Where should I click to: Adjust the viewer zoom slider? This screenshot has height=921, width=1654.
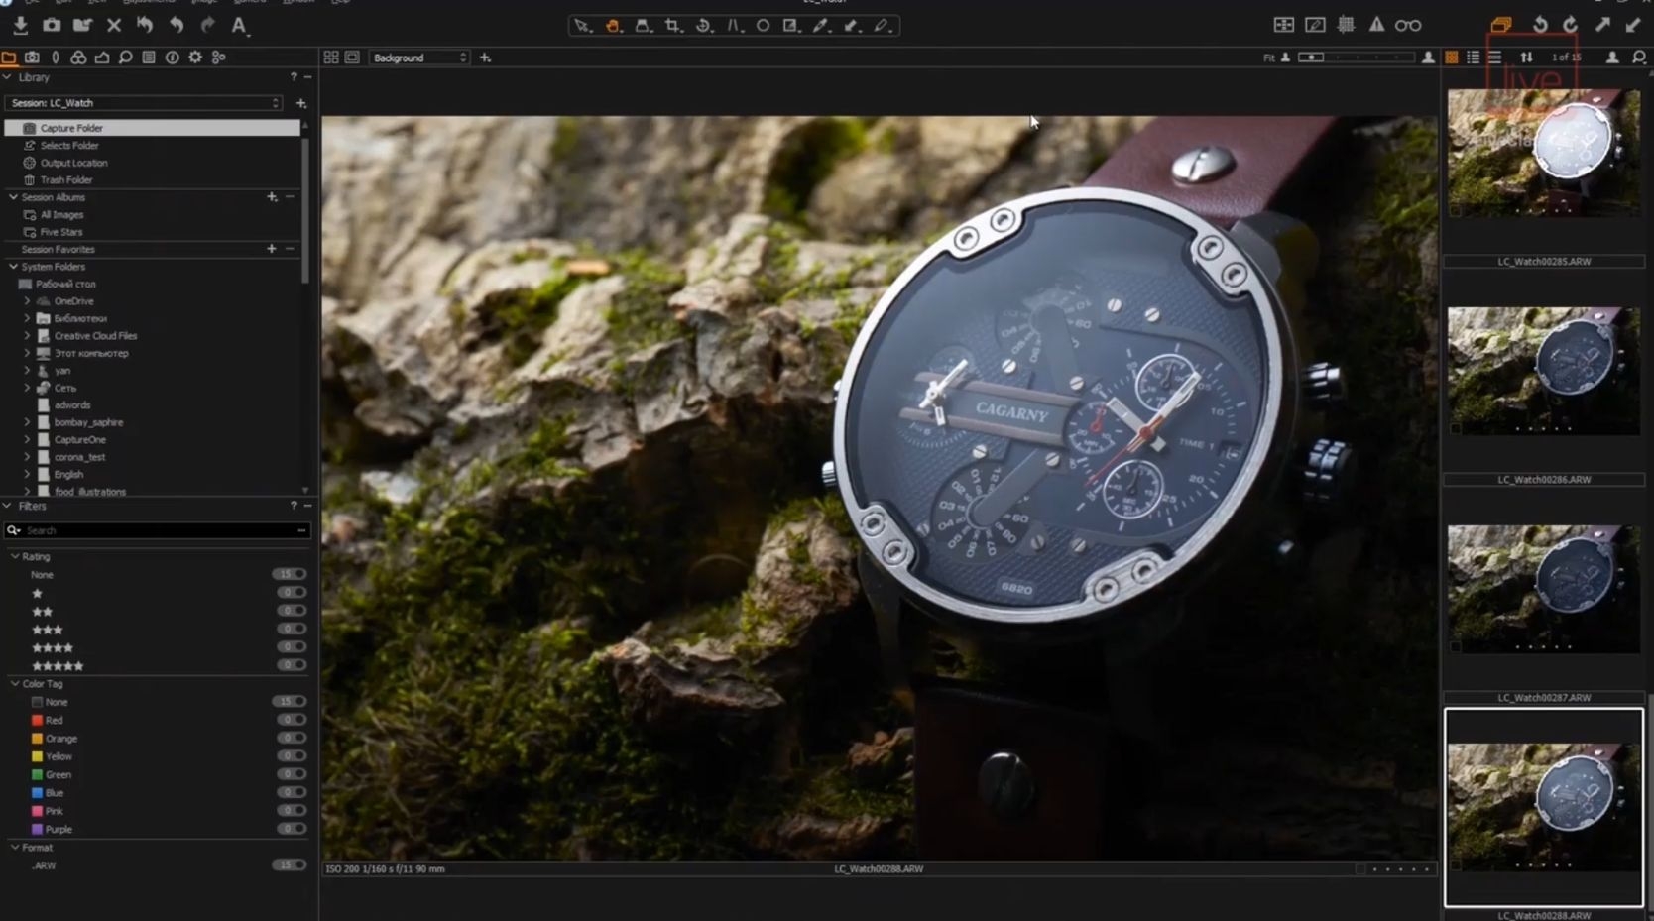(x=1357, y=58)
